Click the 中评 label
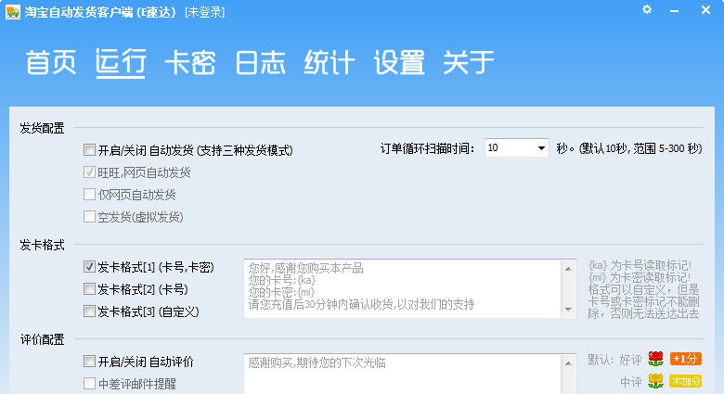 tap(631, 382)
